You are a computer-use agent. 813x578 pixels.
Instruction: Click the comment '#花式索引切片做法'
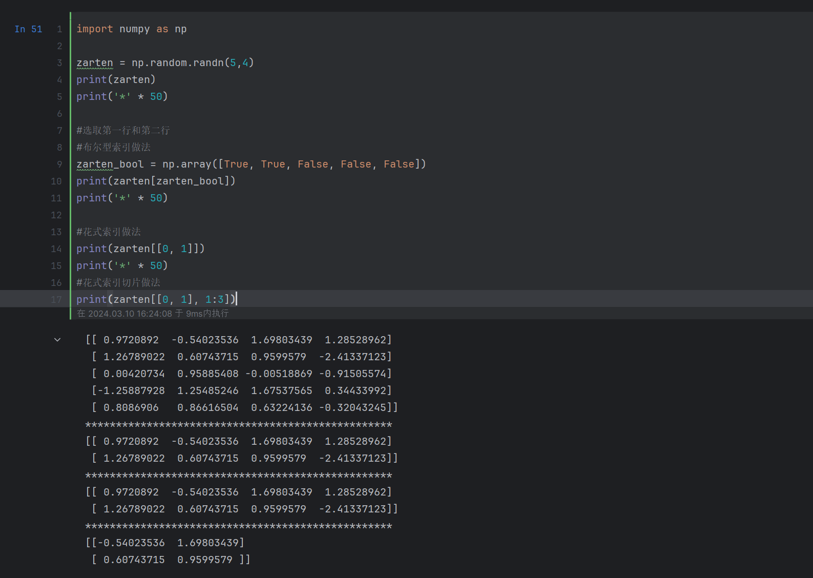[x=118, y=283]
